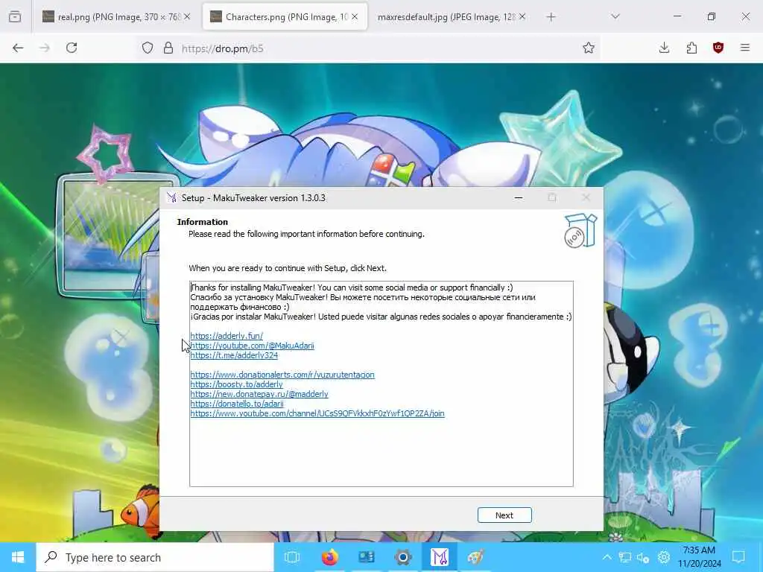
Task: Close the Characters.png tab
Action: pos(355,16)
